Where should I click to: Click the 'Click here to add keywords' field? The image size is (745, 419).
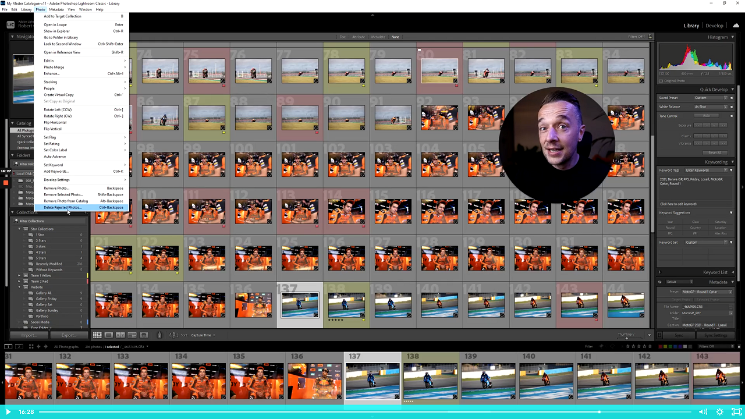(x=678, y=204)
